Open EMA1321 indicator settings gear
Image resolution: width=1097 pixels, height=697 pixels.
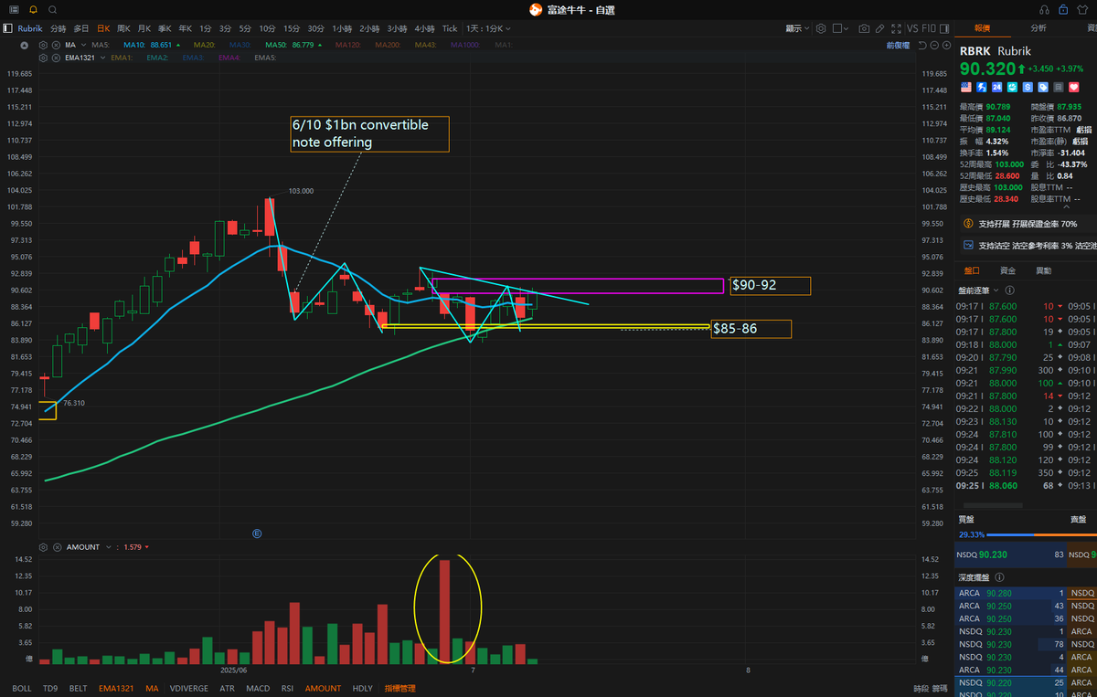click(44, 58)
